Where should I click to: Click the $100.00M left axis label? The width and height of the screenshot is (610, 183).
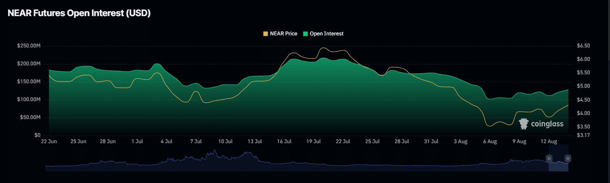coord(29,99)
